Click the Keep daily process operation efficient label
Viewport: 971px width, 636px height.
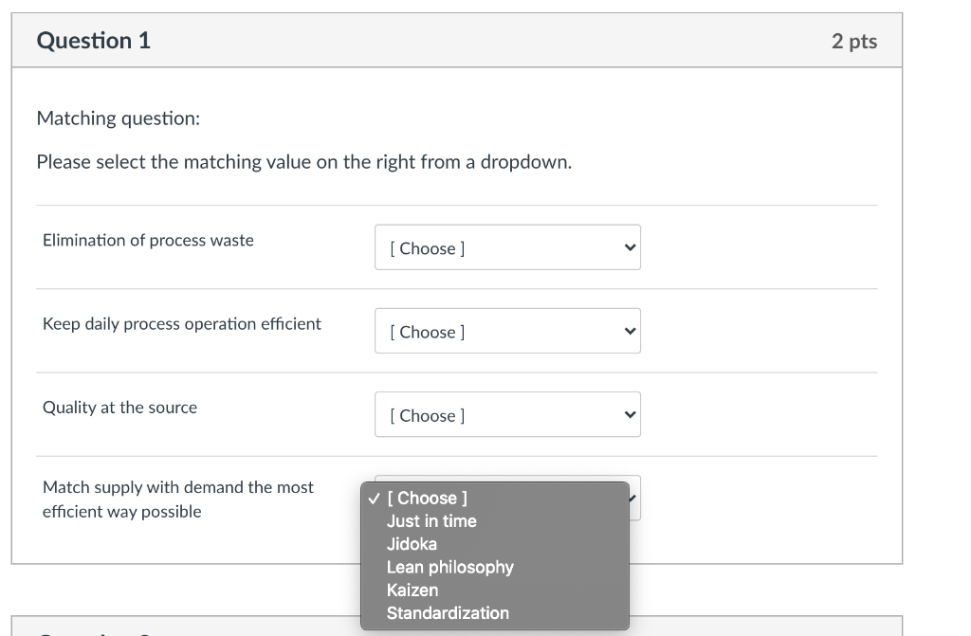point(182,324)
